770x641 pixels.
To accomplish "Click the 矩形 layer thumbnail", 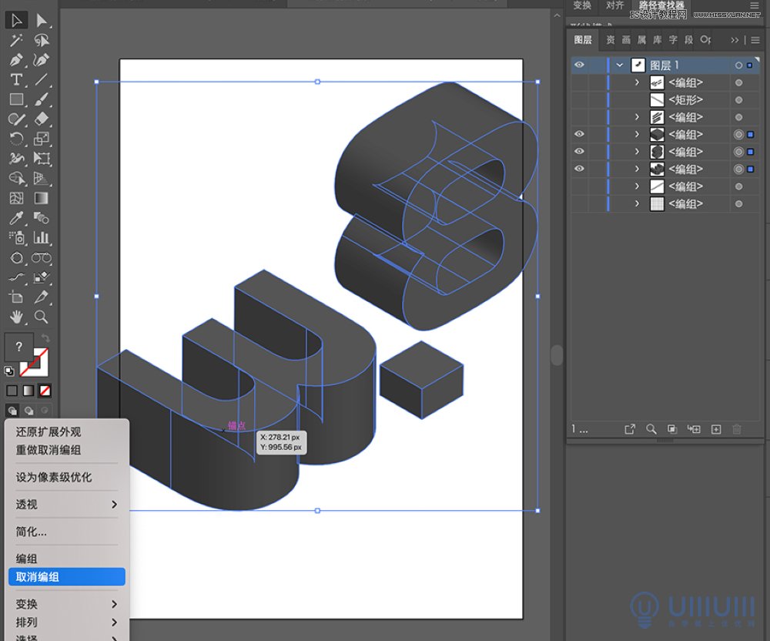I will tap(658, 100).
